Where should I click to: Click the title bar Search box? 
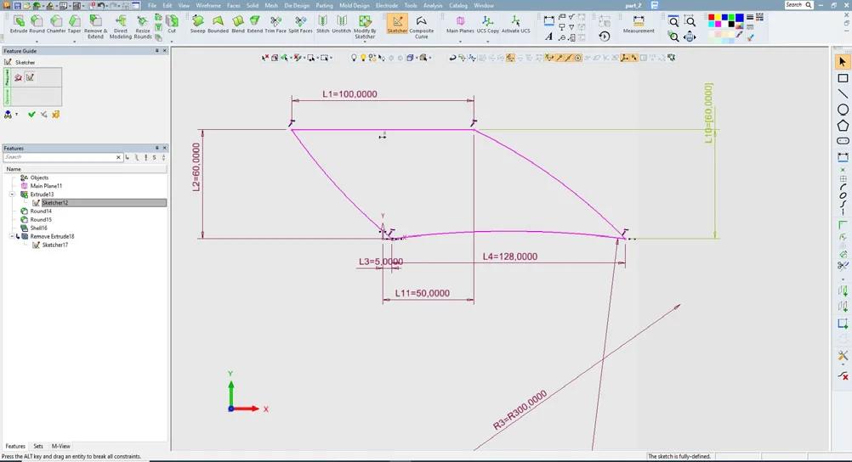[798, 5]
